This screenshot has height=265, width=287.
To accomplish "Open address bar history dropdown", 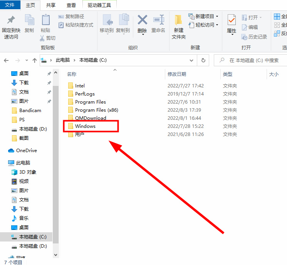I will coord(192,60).
